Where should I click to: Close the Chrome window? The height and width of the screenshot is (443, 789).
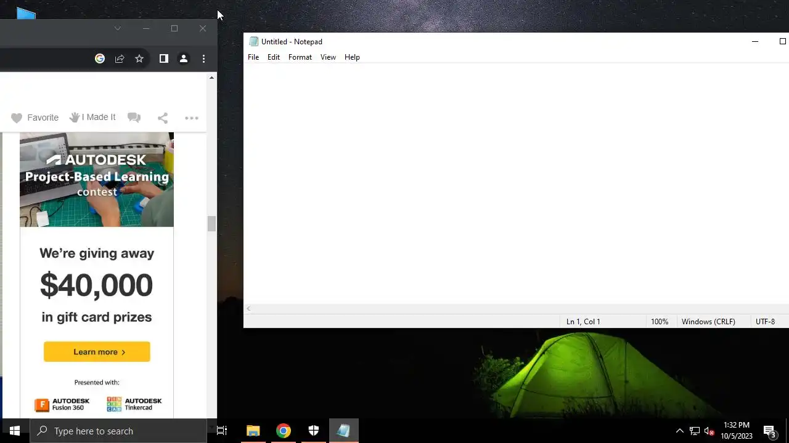click(x=203, y=28)
